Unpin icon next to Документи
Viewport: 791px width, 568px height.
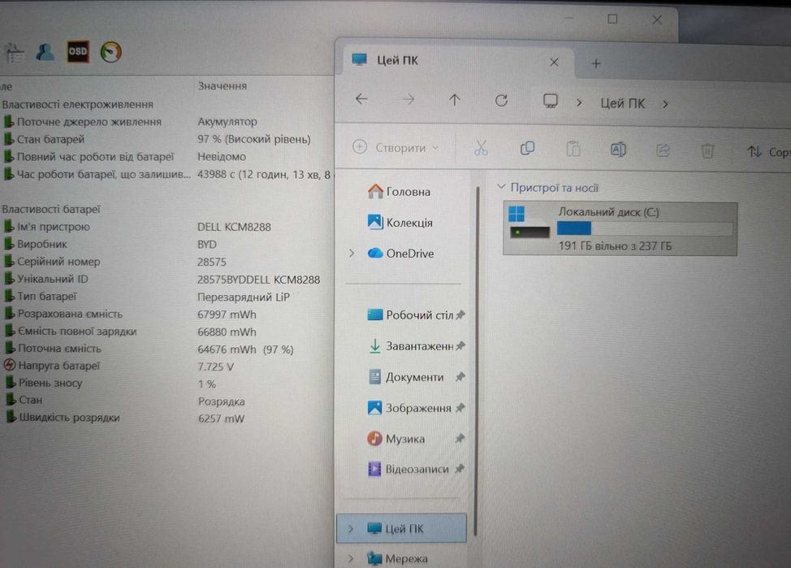(x=460, y=377)
